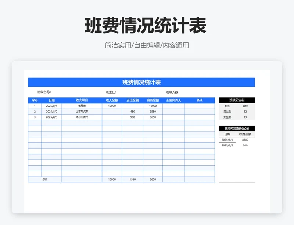Select the 日期 column header
The image size is (294, 225).
click(51, 99)
